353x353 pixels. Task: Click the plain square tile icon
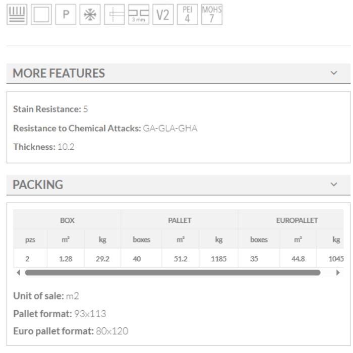point(41,15)
